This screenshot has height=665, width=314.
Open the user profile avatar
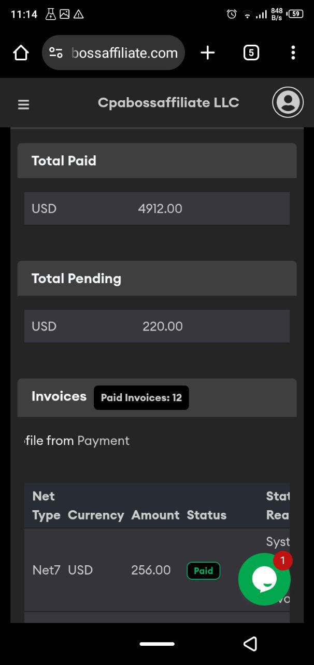288,102
